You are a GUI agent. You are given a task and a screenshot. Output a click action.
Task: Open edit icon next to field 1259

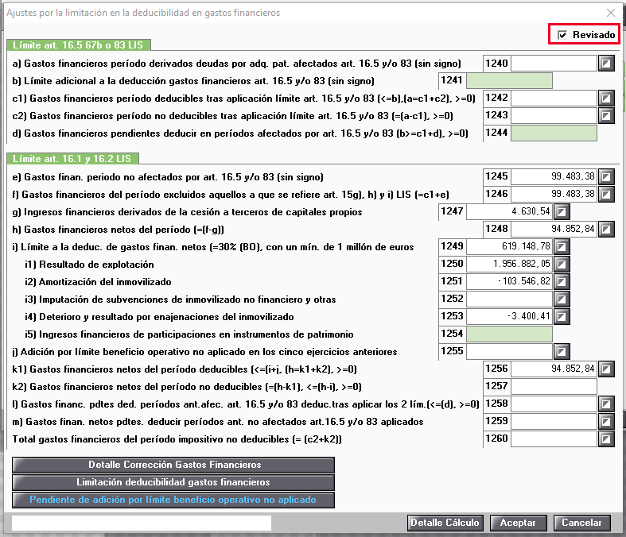pos(606,421)
